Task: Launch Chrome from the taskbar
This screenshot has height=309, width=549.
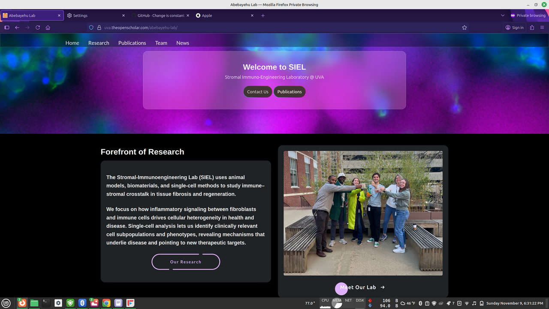Action: point(106,303)
